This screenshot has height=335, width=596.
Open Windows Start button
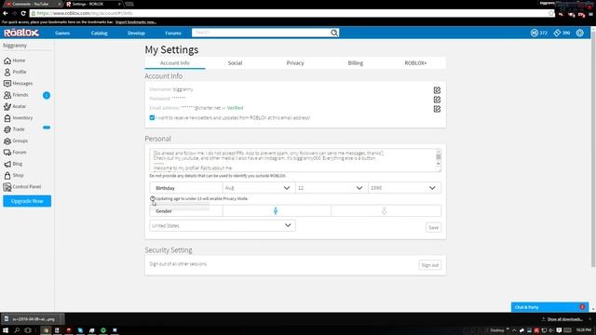coord(6,330)
